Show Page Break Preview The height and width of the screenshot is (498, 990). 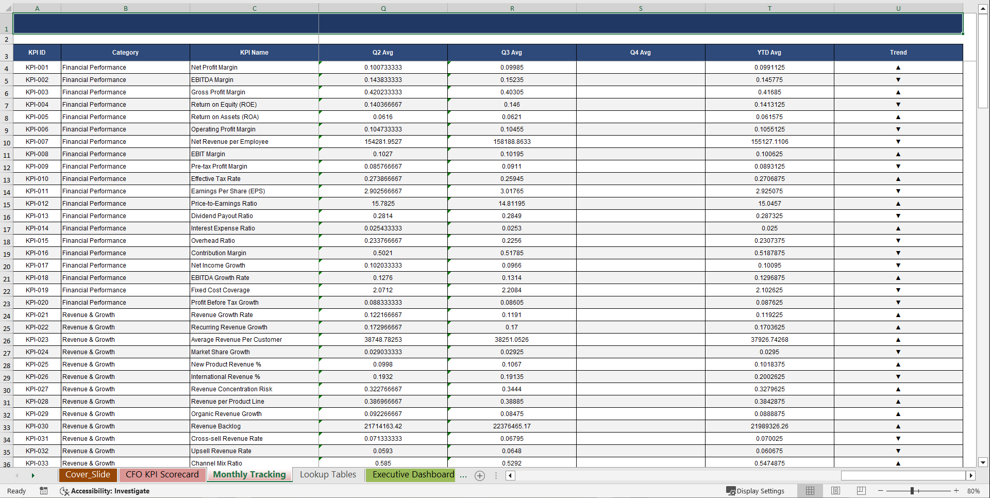(x=861, y=491)
